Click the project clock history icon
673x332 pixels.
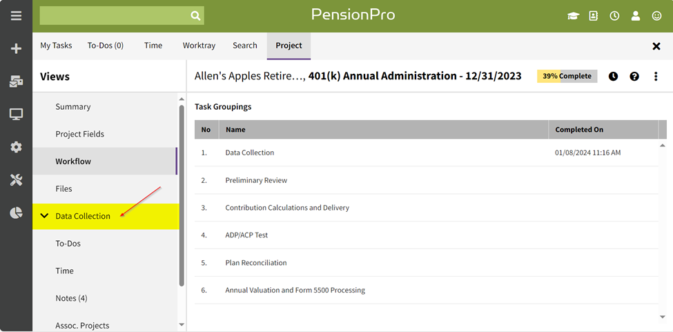[x=614, y=77]
